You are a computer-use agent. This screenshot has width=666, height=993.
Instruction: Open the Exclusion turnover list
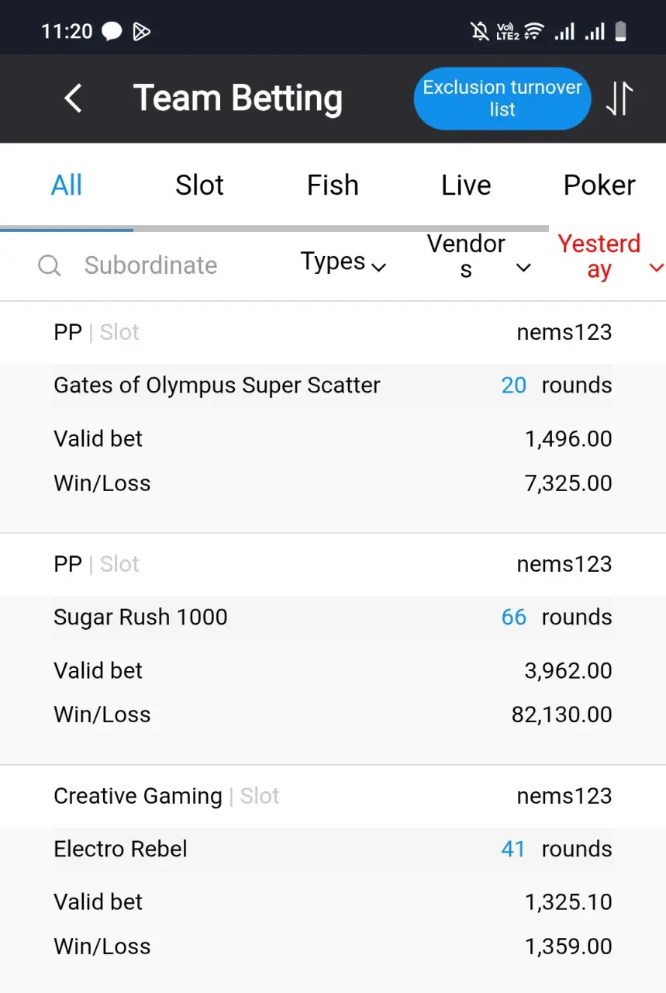(x=502, y=99)
